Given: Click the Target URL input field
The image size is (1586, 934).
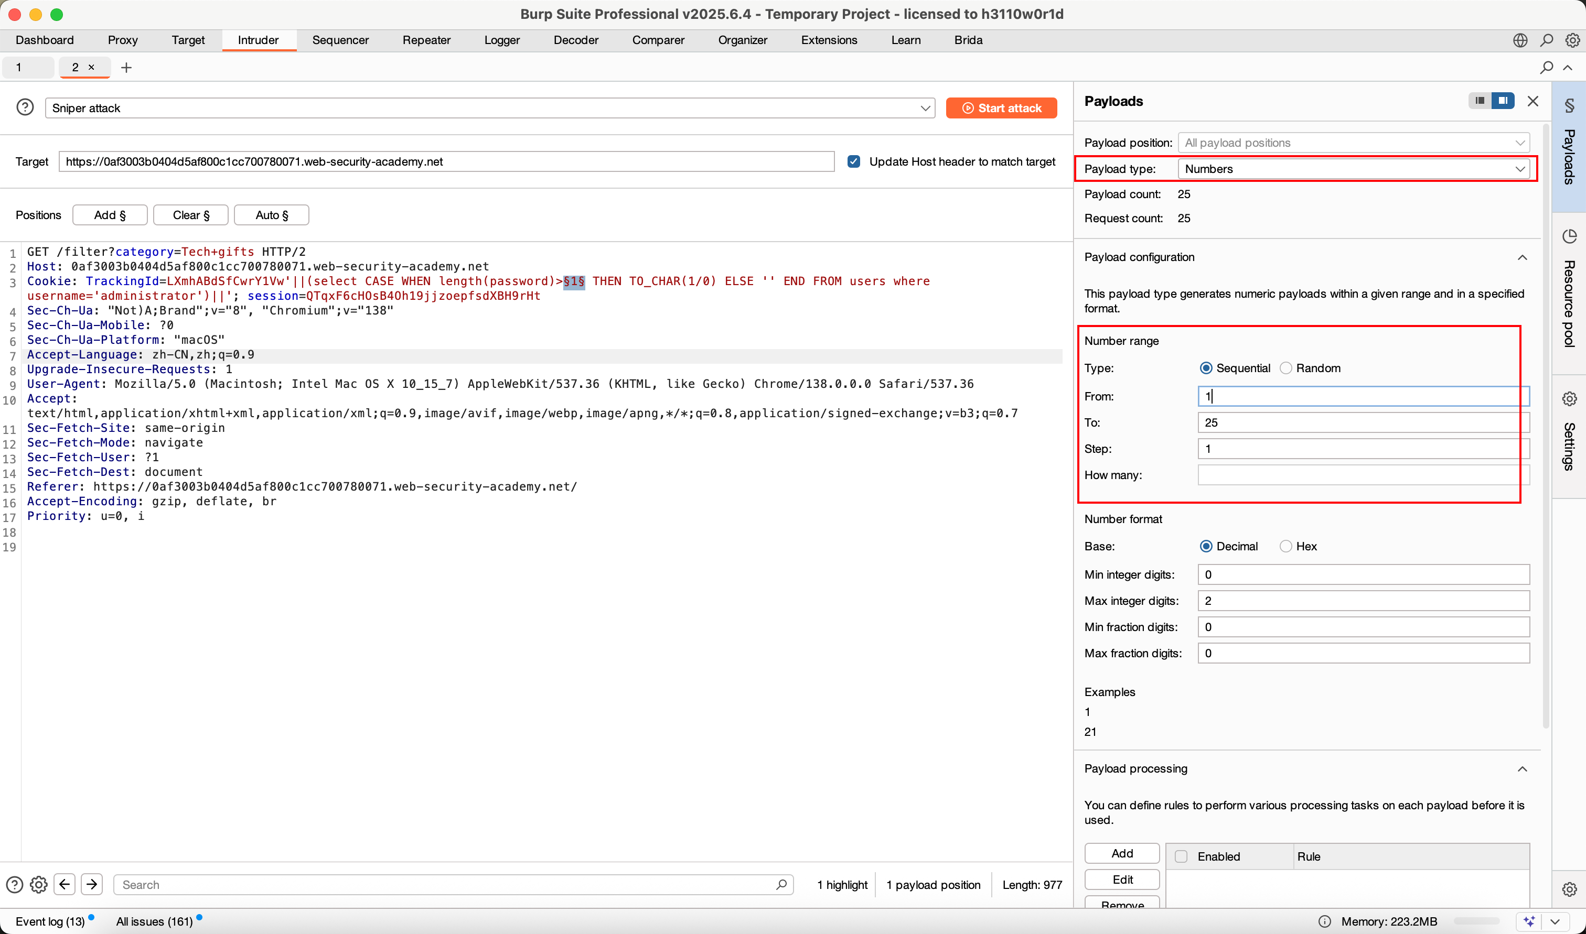Looking at the screenshot, I should (446, 161).
